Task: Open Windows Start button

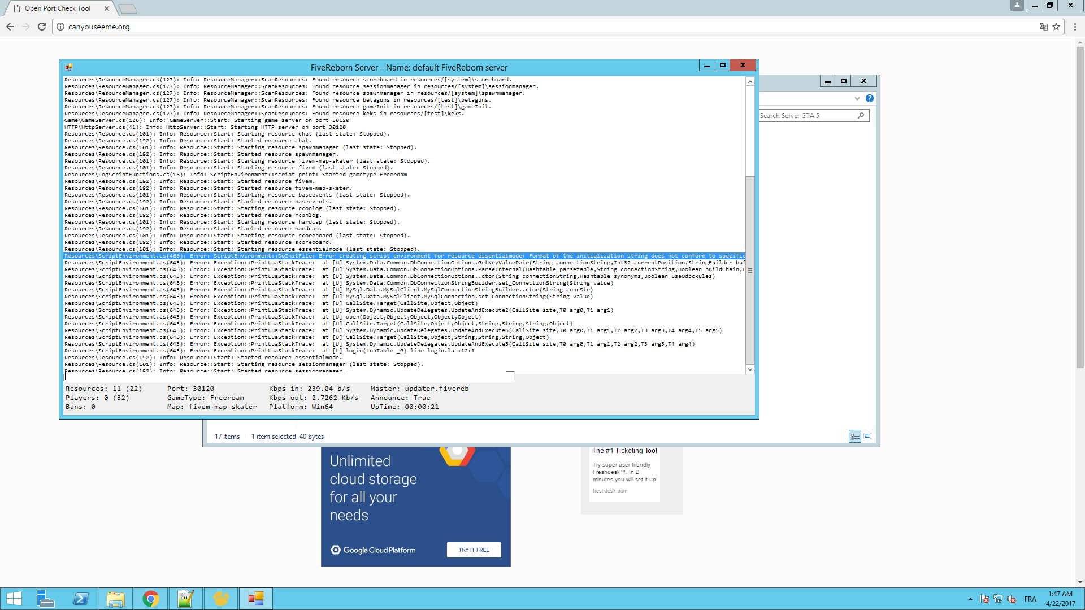Action: 14,599
